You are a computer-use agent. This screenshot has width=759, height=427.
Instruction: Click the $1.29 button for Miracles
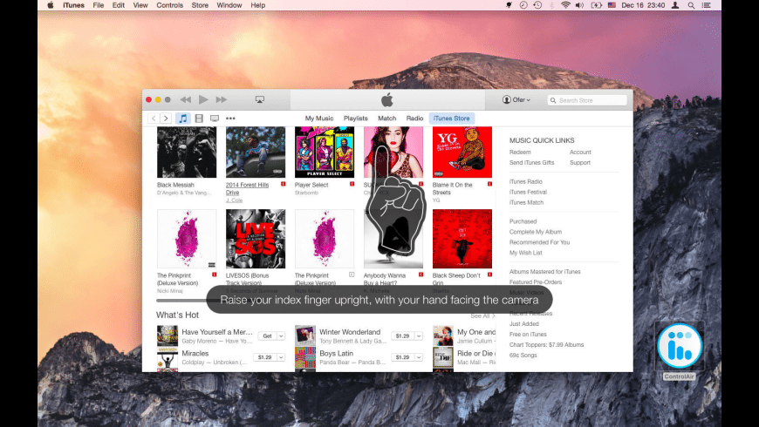click(264, 357)
